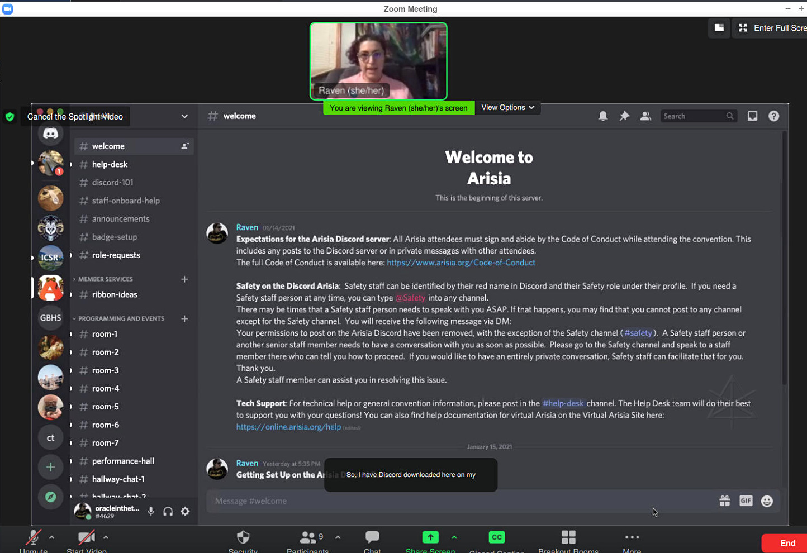Open the Discord inbox icon

752,116
